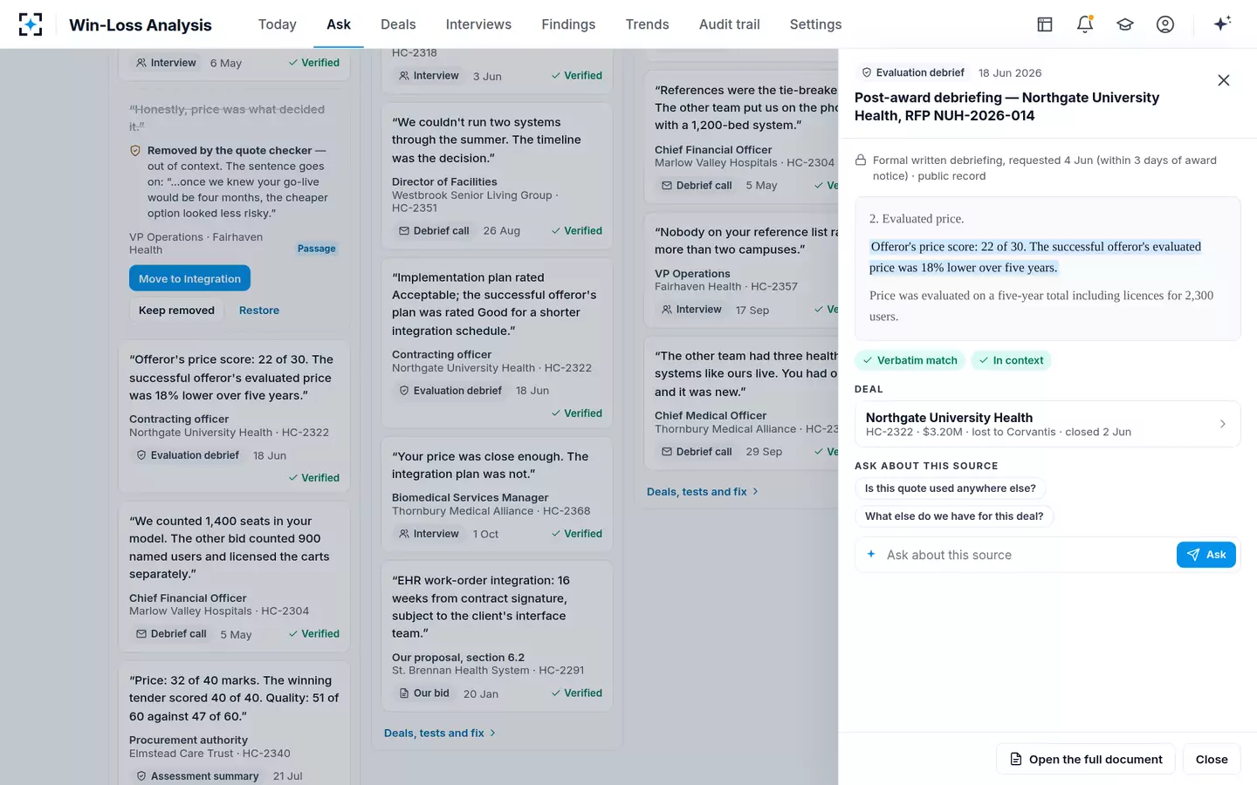
Task: Expand the Northgate University Health deal row
Action: (x=1047, y=424)
